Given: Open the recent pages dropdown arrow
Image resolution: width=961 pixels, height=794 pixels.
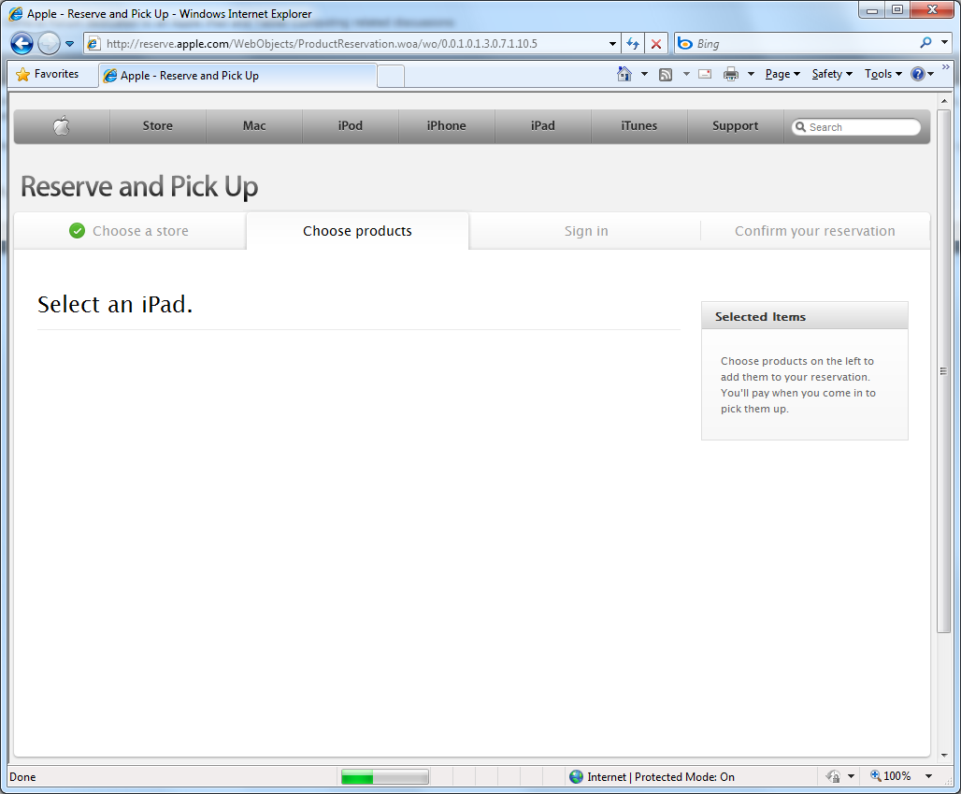Looking at the screenshot, I should pyautogui.click(x=69, y=44).
